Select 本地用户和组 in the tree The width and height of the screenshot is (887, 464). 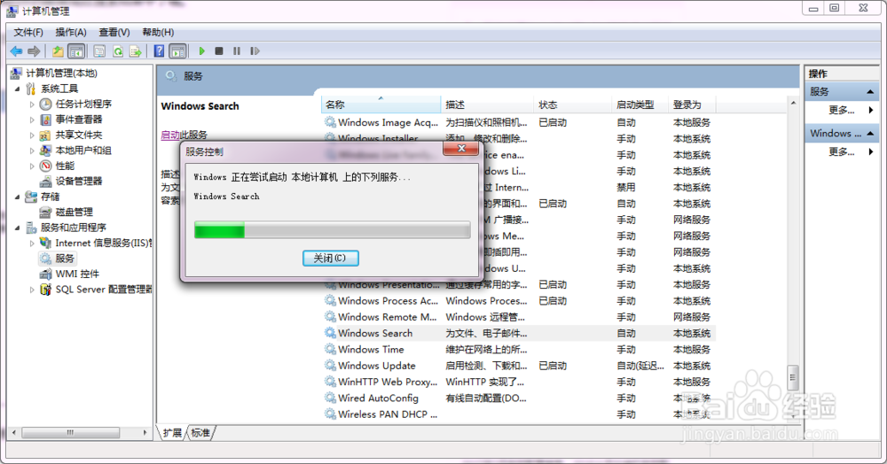(x=83, y=151)
